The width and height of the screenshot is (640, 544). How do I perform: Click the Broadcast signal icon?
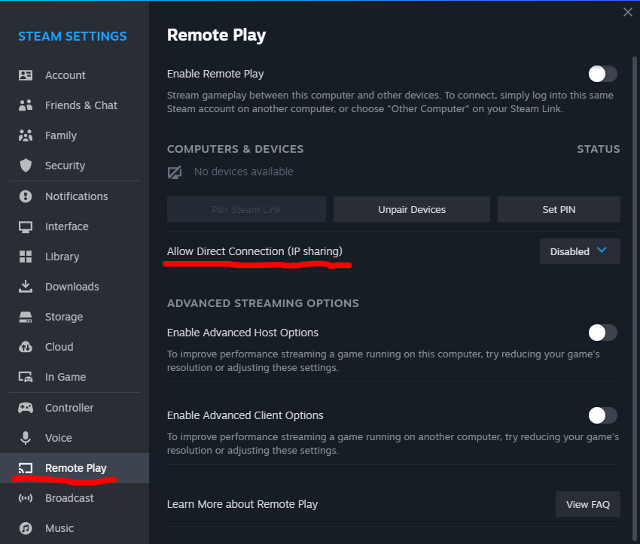click(26, 498)
